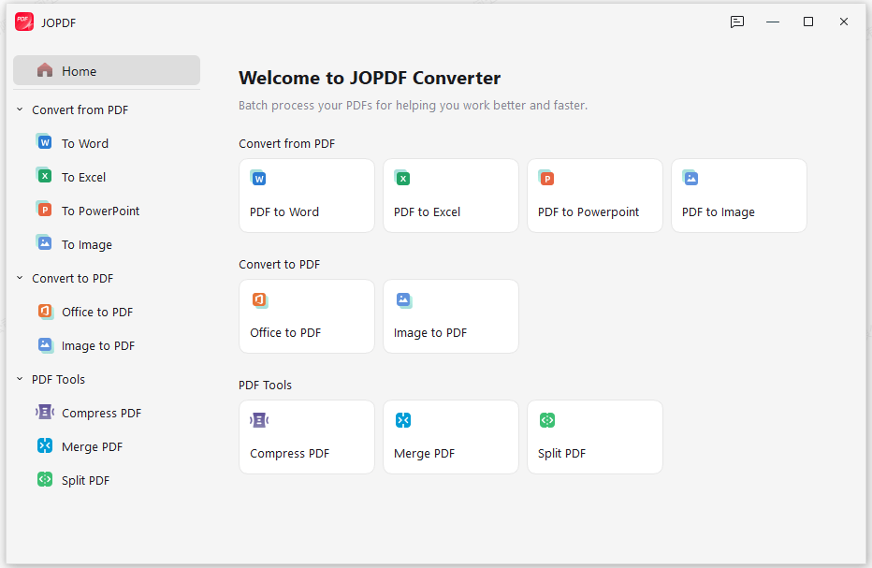Click the PDF Tools sidebar group label
This screenshot has width=872, height=568.
[x=58, y=379]
